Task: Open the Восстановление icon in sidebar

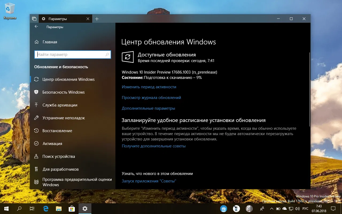Action: [x=37, y=131]
